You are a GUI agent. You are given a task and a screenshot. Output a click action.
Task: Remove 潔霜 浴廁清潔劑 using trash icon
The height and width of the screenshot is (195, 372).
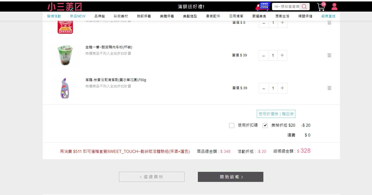pos(329,88)
